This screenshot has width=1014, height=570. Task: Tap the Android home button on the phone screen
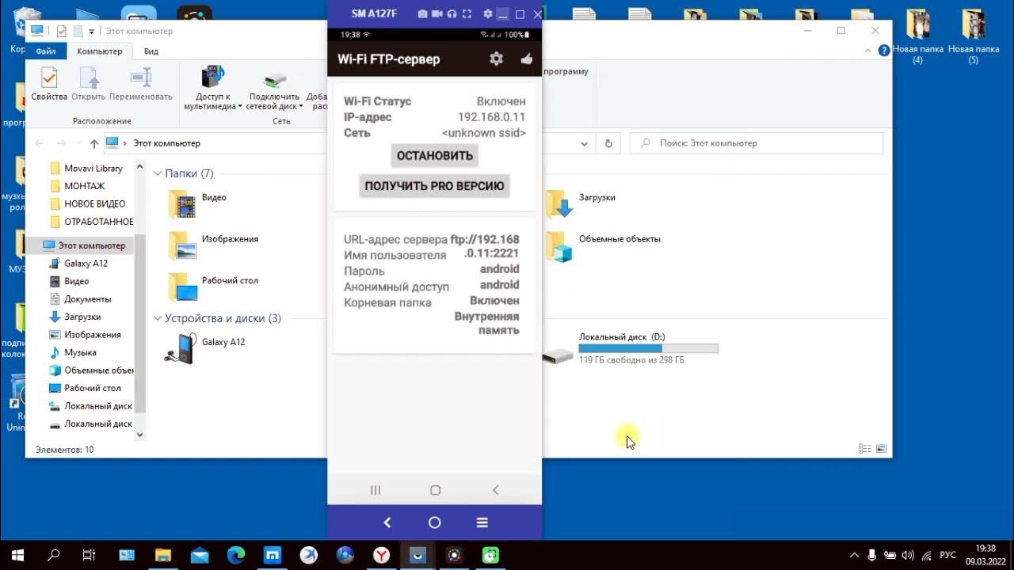[x=435, y=490]
